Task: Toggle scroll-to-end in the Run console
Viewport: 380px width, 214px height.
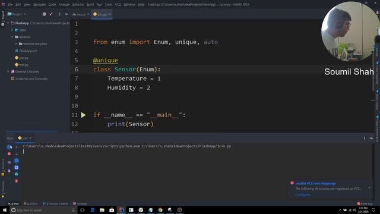Action: point(17,168)
